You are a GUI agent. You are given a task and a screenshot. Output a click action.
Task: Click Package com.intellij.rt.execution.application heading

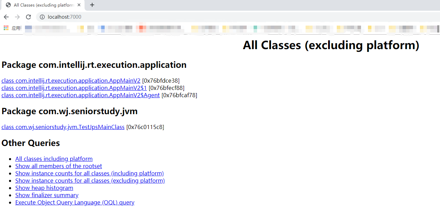94,65
